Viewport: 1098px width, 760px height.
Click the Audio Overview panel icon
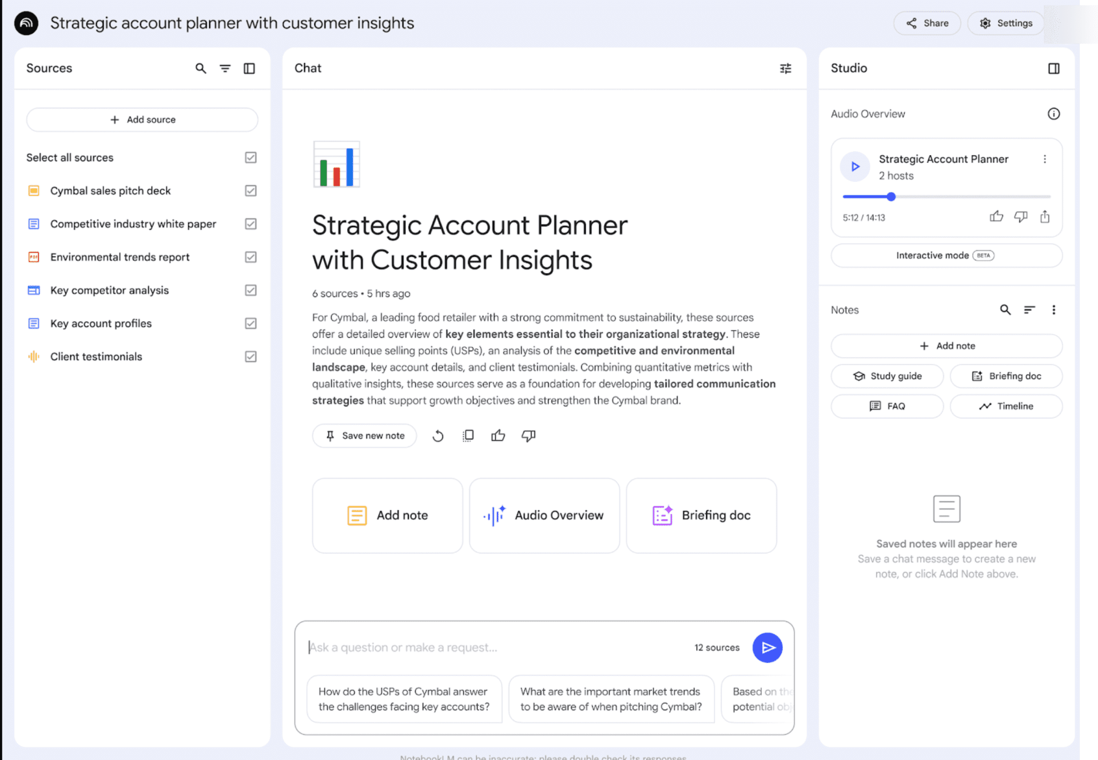pyautogui.click(x=1054, y=114)
